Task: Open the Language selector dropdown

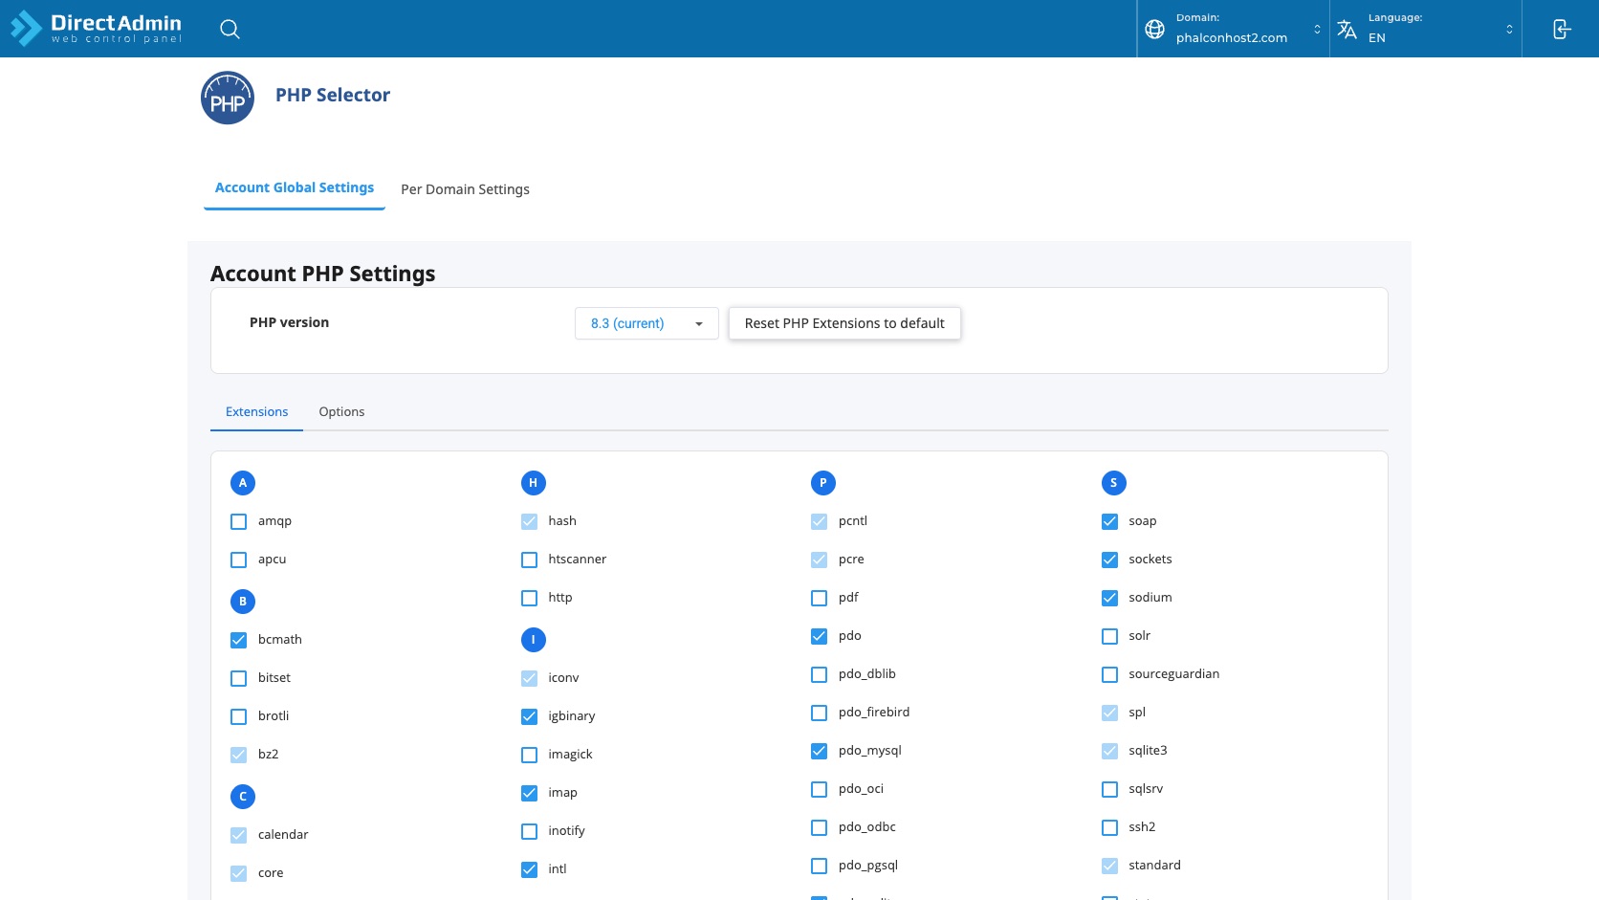Action: (x=1426, y=29)
